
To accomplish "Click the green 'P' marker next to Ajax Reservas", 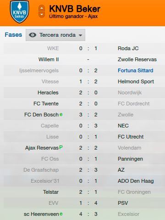I will click(61, 147).
